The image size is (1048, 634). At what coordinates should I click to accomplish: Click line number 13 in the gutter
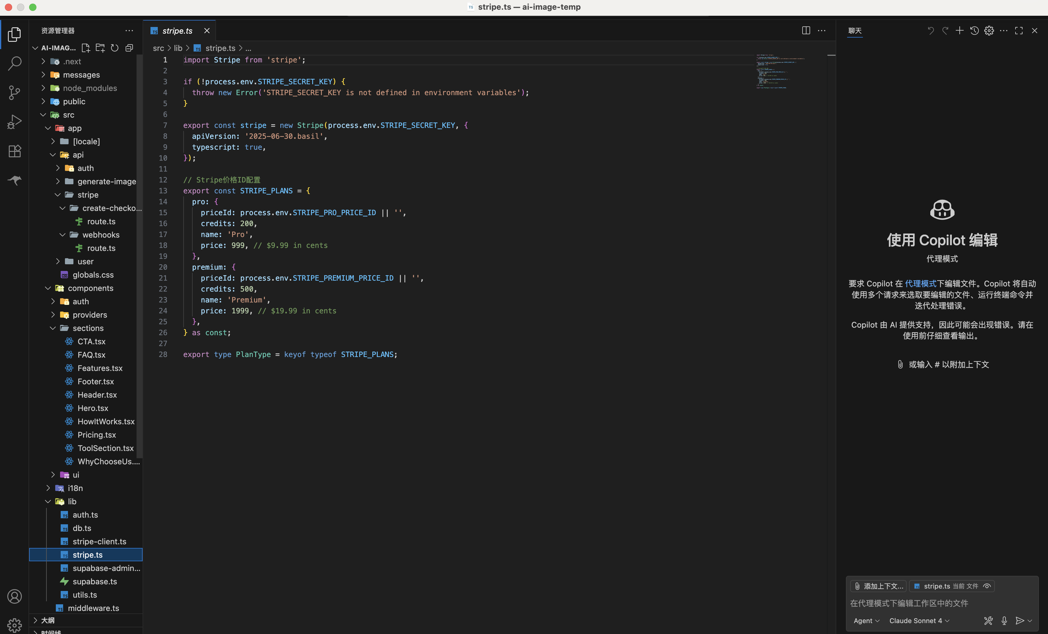163,191
